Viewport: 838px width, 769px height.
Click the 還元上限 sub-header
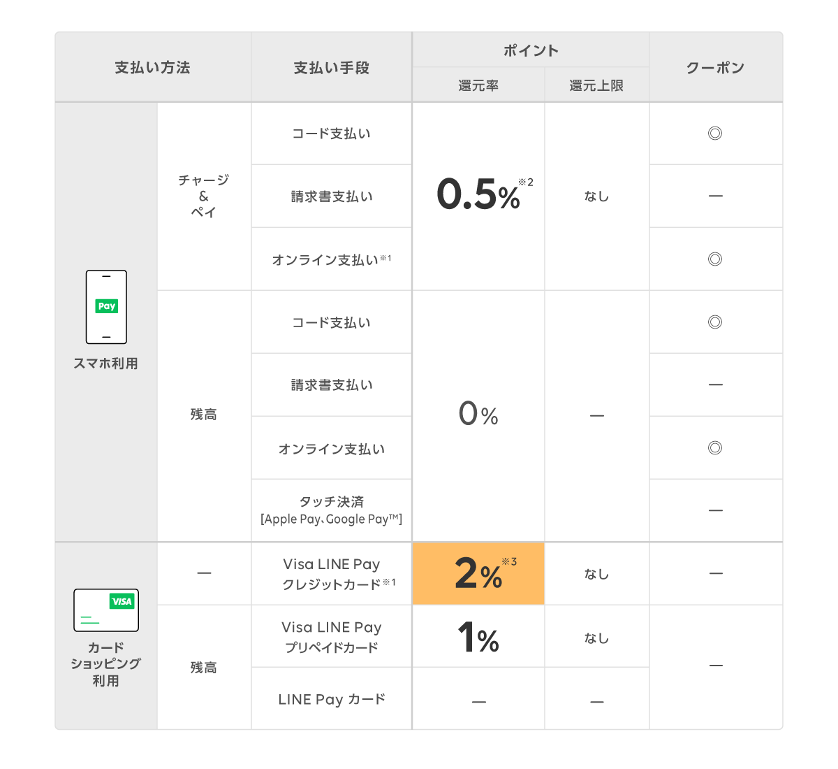[596, 85]
